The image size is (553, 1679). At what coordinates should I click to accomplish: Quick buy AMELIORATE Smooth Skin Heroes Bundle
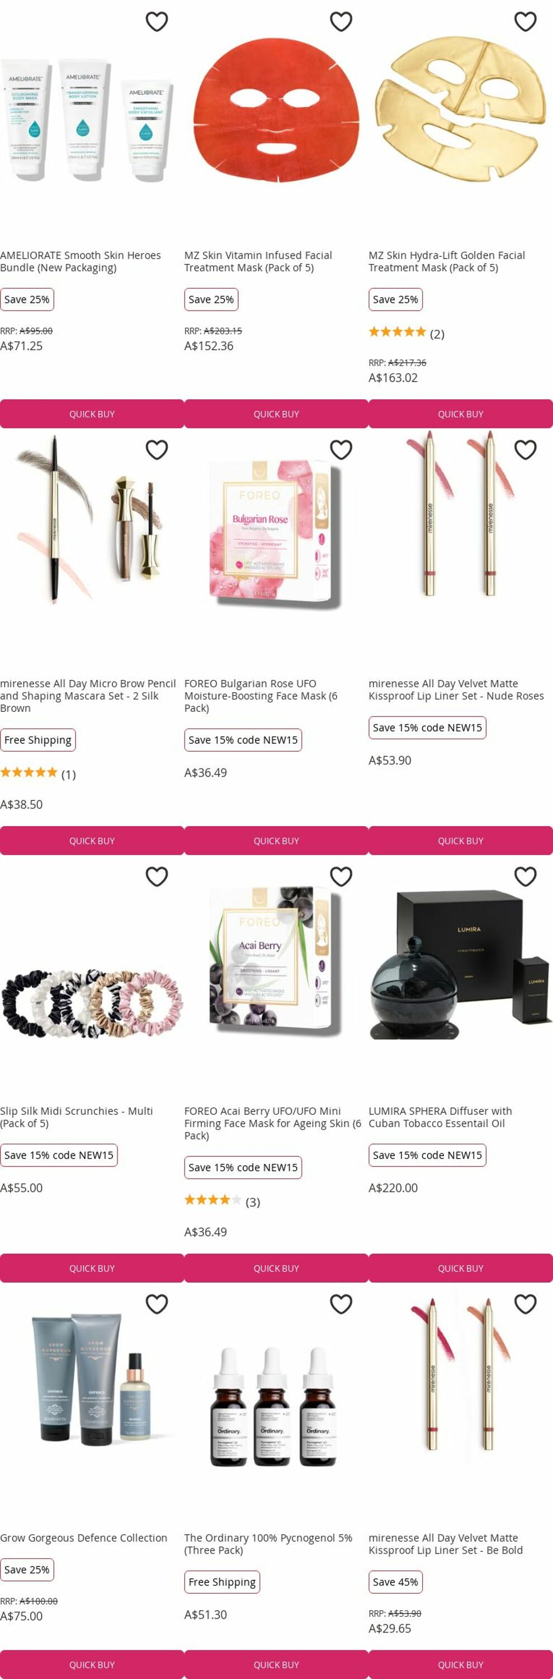click(92, 414)
